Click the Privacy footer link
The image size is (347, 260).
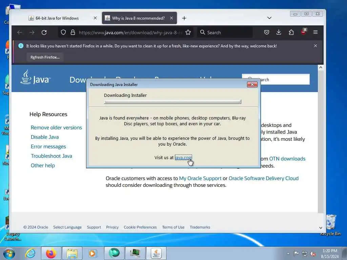point(112,227)
